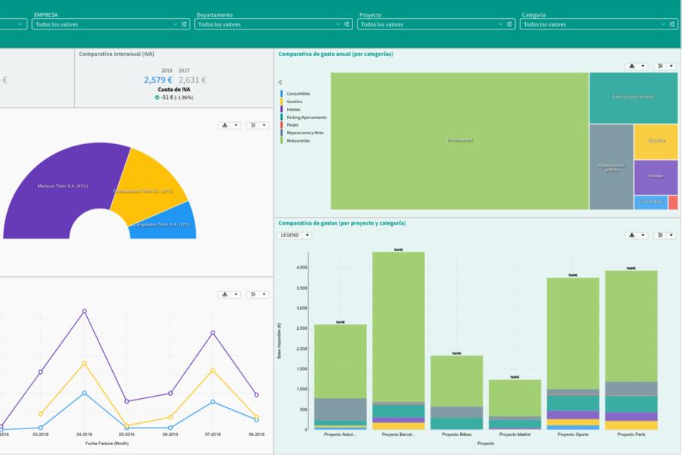The width and height of the screenshot is (682, 455).
Task: Open download options arrow on line chart
Action: [236, 295]
